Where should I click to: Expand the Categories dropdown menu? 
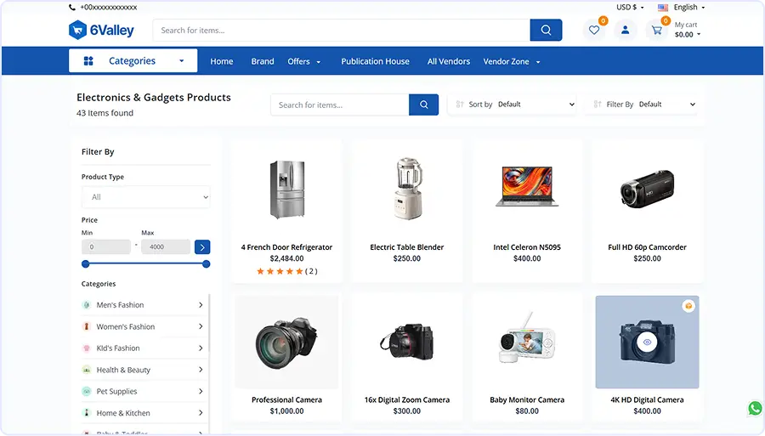(x=133, y=61)
